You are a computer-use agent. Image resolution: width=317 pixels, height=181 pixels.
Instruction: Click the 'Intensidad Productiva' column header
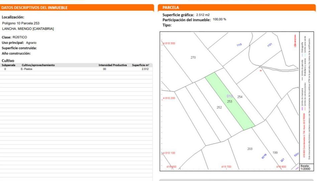point(113,65)
